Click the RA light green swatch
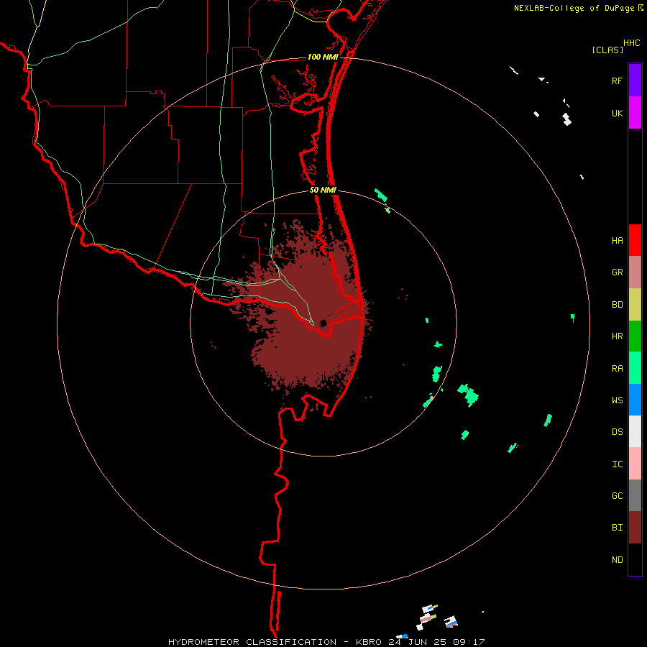This screenshot has height=647, width=647. (635, 368)
